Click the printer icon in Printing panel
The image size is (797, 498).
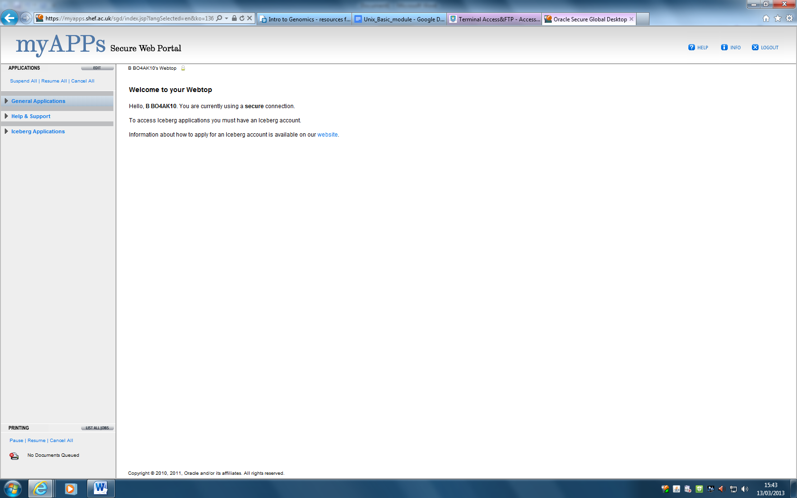(x=14, y=456)
